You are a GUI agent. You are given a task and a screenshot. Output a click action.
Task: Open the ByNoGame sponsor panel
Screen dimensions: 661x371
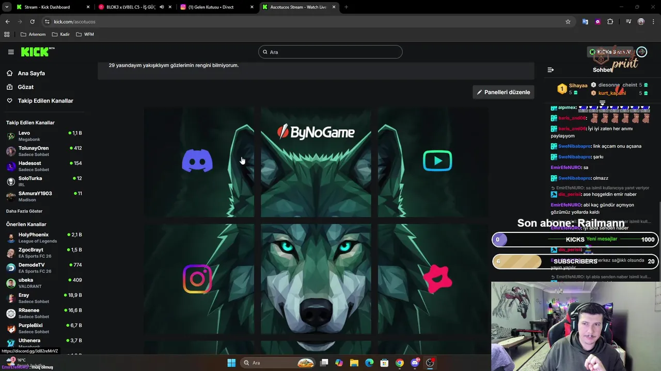tap(316, 132)
